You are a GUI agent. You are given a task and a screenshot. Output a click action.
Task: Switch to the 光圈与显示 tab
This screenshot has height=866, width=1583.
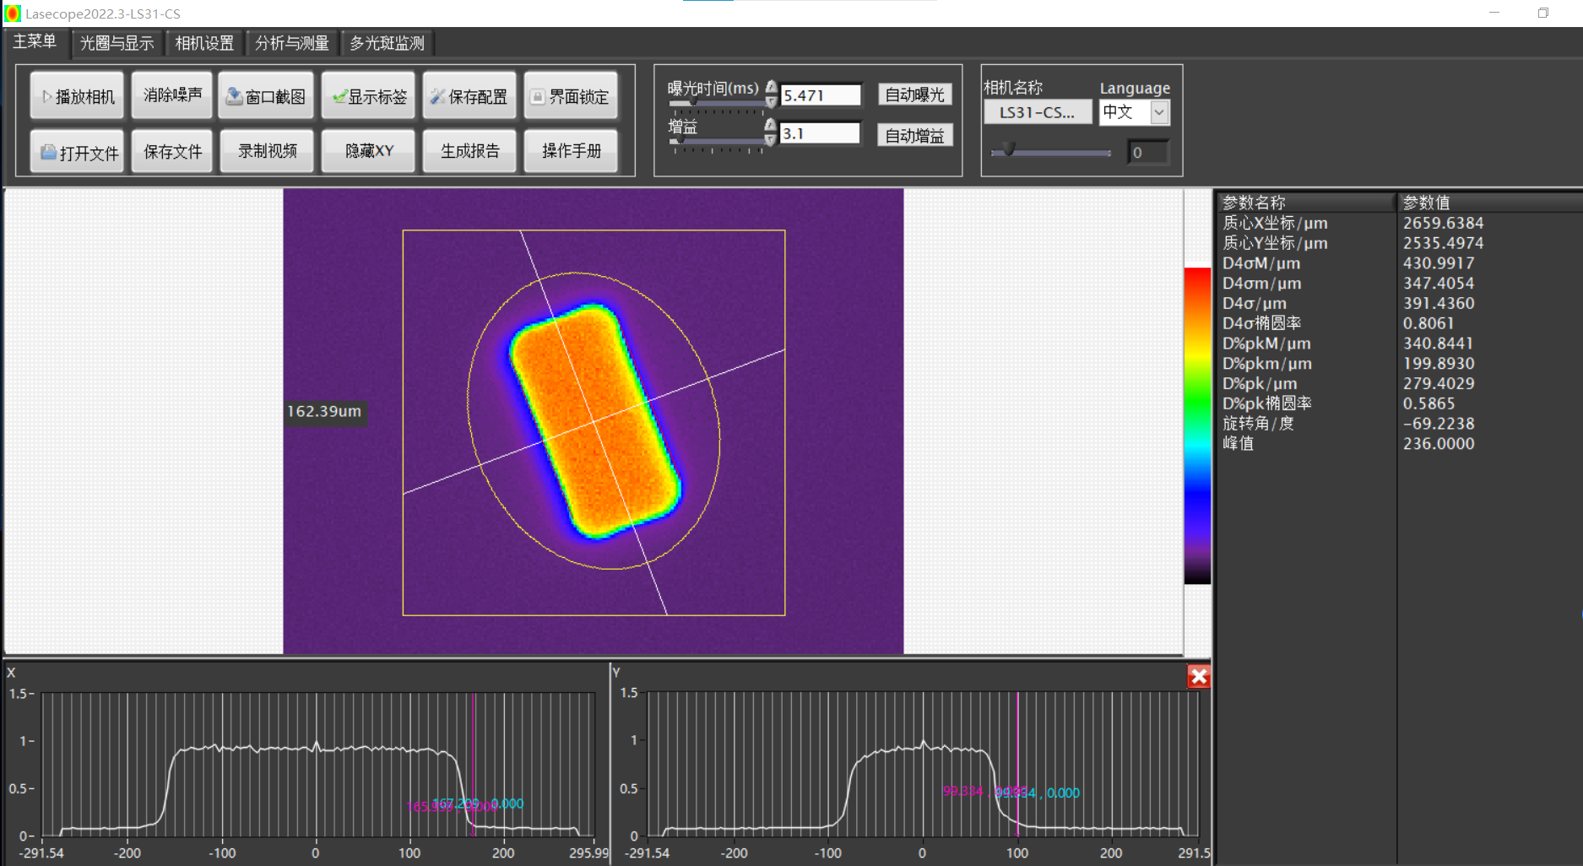point(117,43)
